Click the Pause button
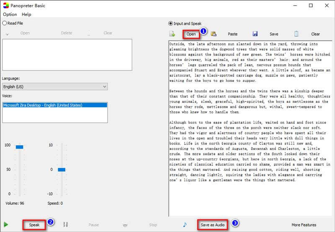This screenshot has width=335, height=232. [93, 225]
